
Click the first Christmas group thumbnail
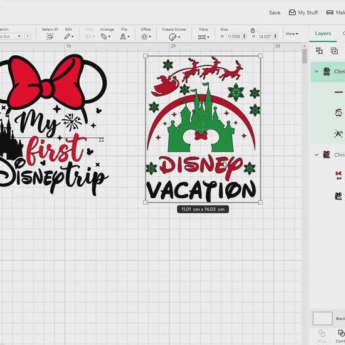pyautogui.click(x=327, y=72)
